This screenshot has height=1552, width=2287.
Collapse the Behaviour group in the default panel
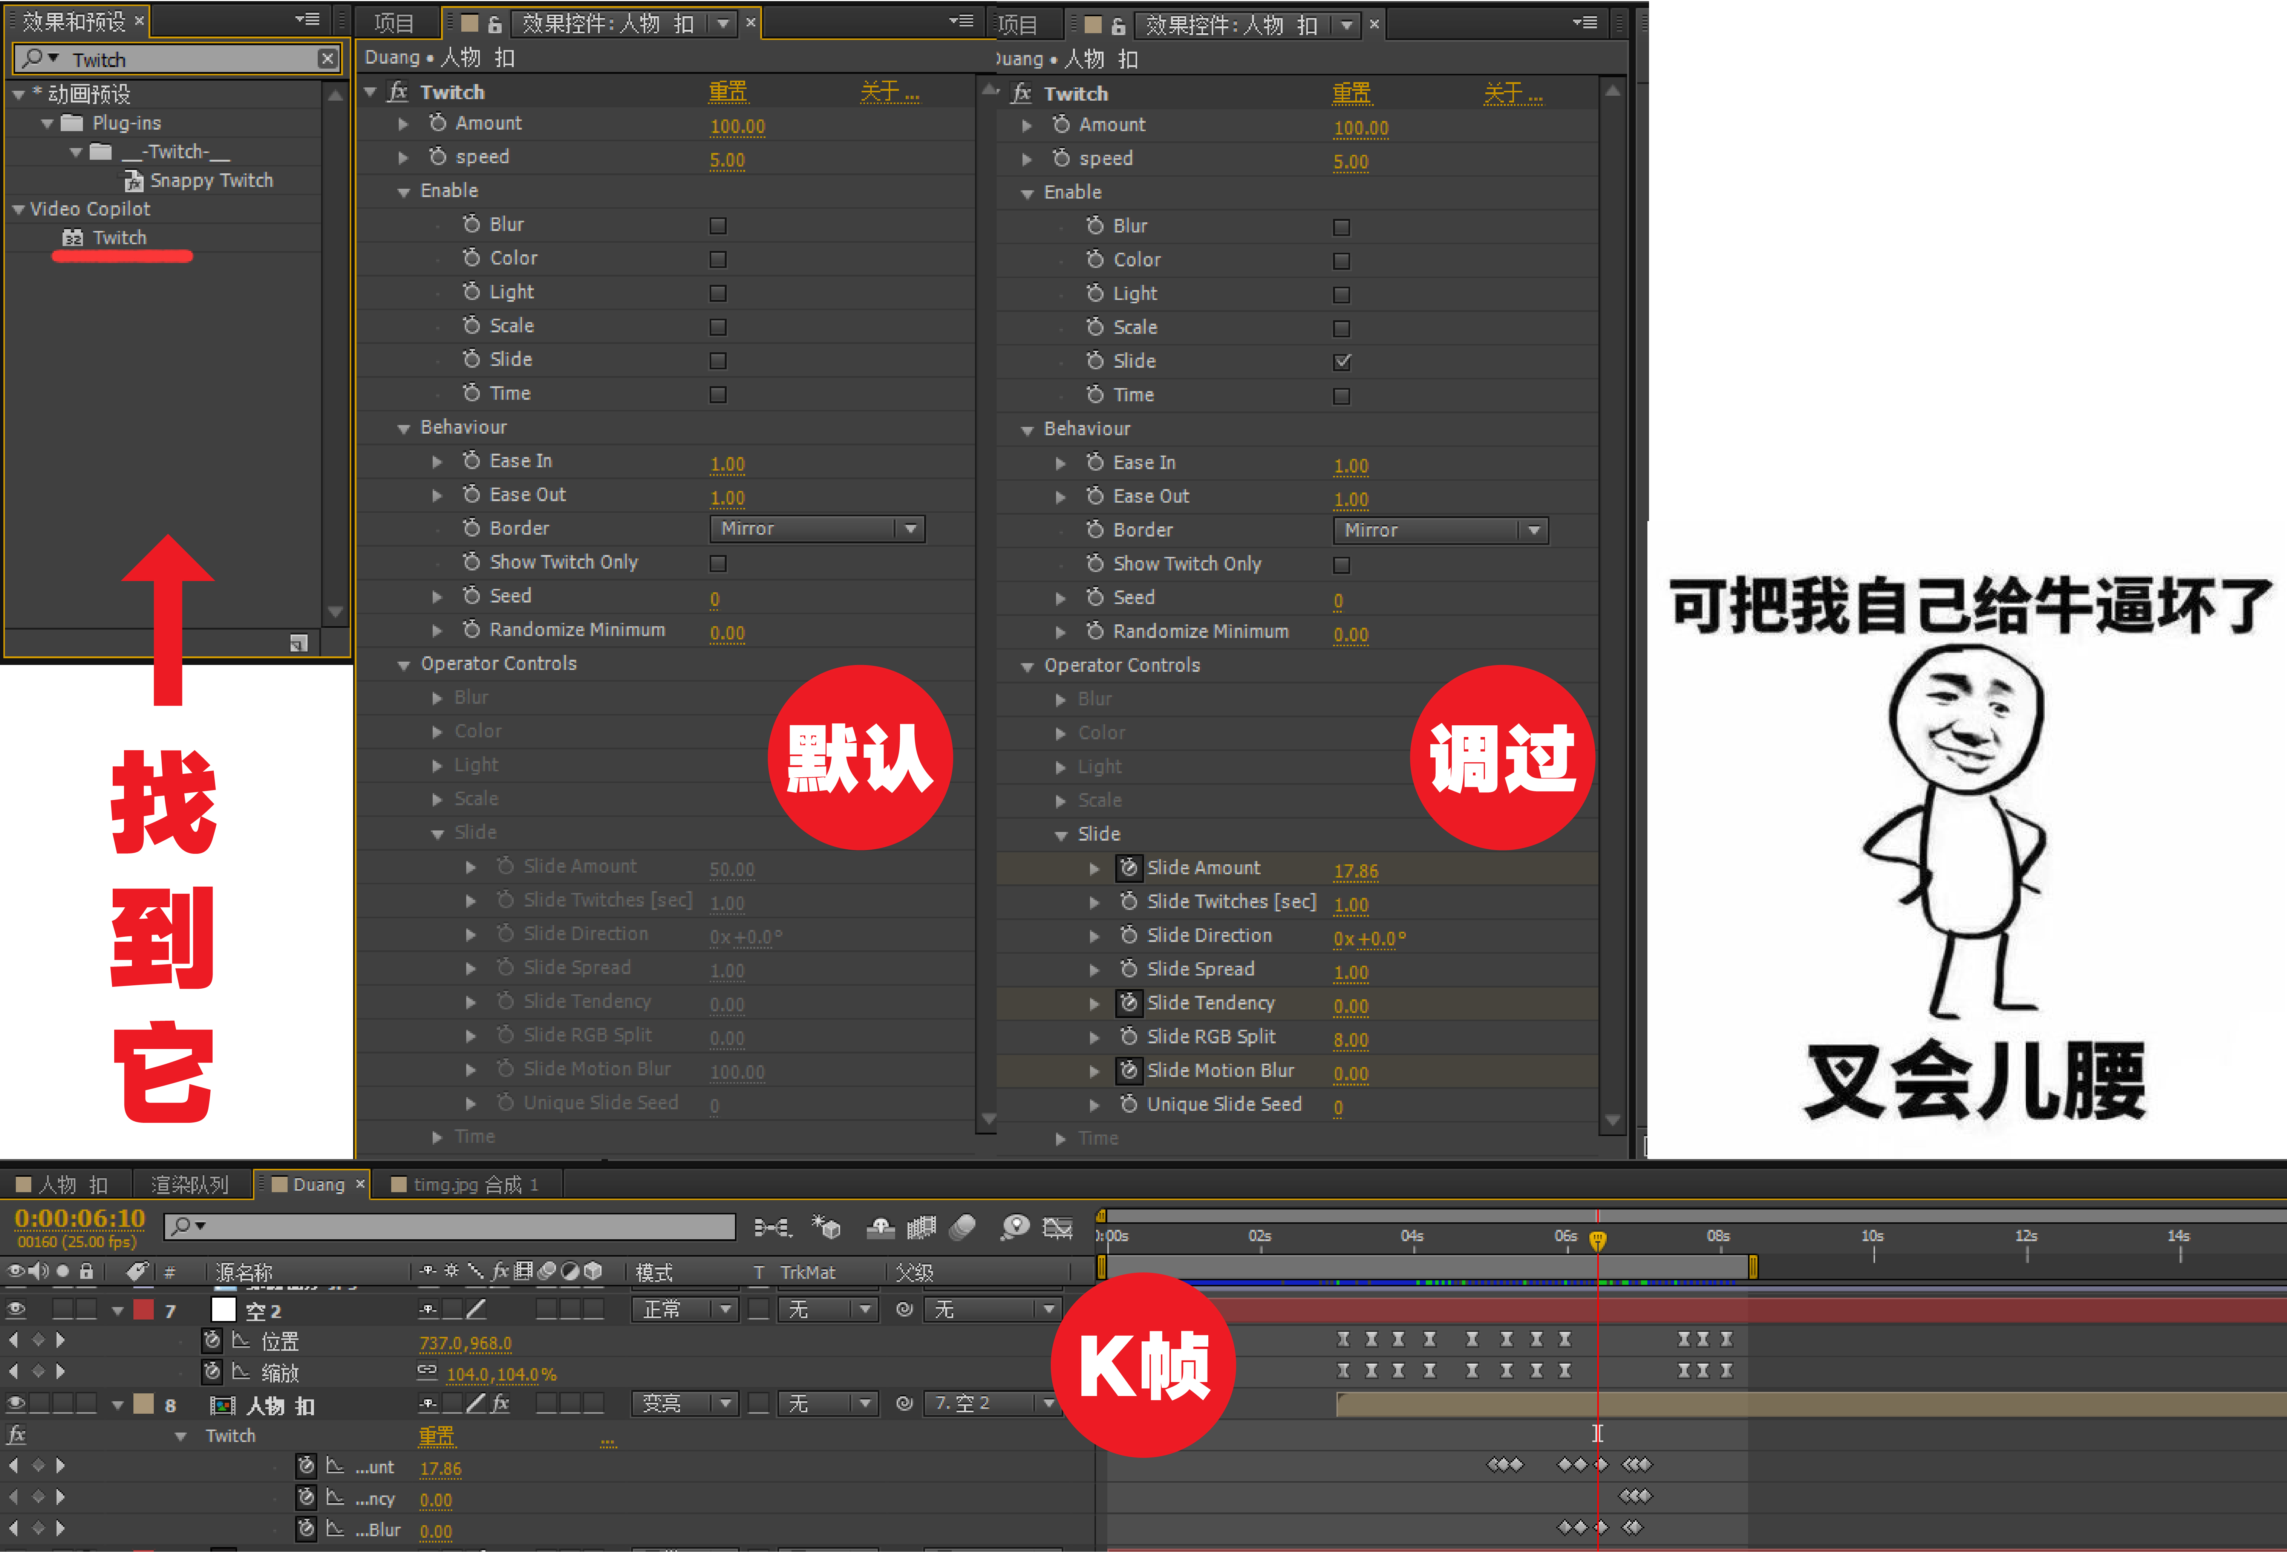404,429
